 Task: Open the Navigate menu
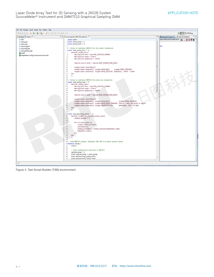click(x=26, y=30)
